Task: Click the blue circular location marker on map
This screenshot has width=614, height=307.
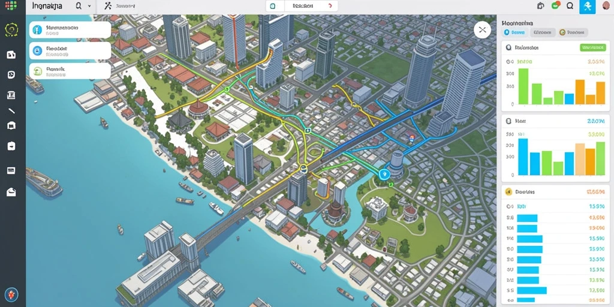Action: pyautogui.click(x=384, y=174)
